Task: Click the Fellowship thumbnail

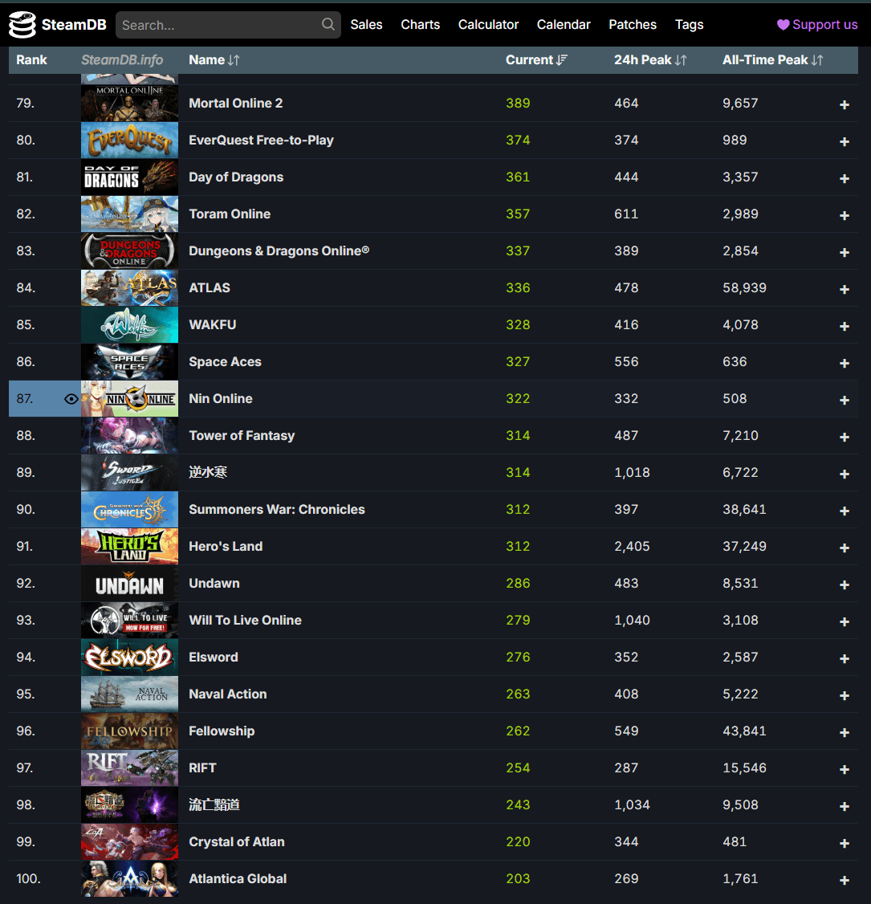Action: pos(129,731)
